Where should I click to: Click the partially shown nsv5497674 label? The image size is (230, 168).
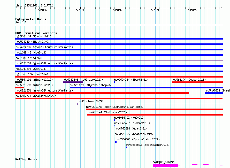point(217,90)
